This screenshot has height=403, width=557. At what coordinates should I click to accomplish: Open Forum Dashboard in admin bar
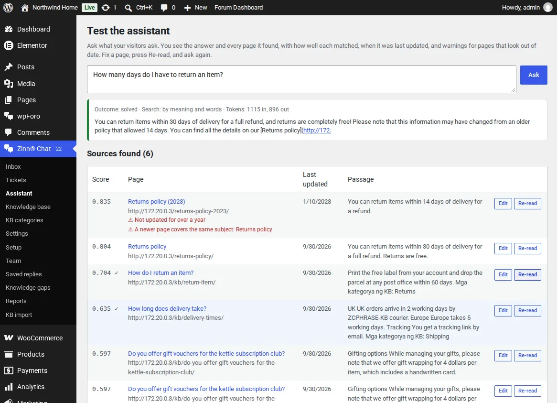[238, 8]
